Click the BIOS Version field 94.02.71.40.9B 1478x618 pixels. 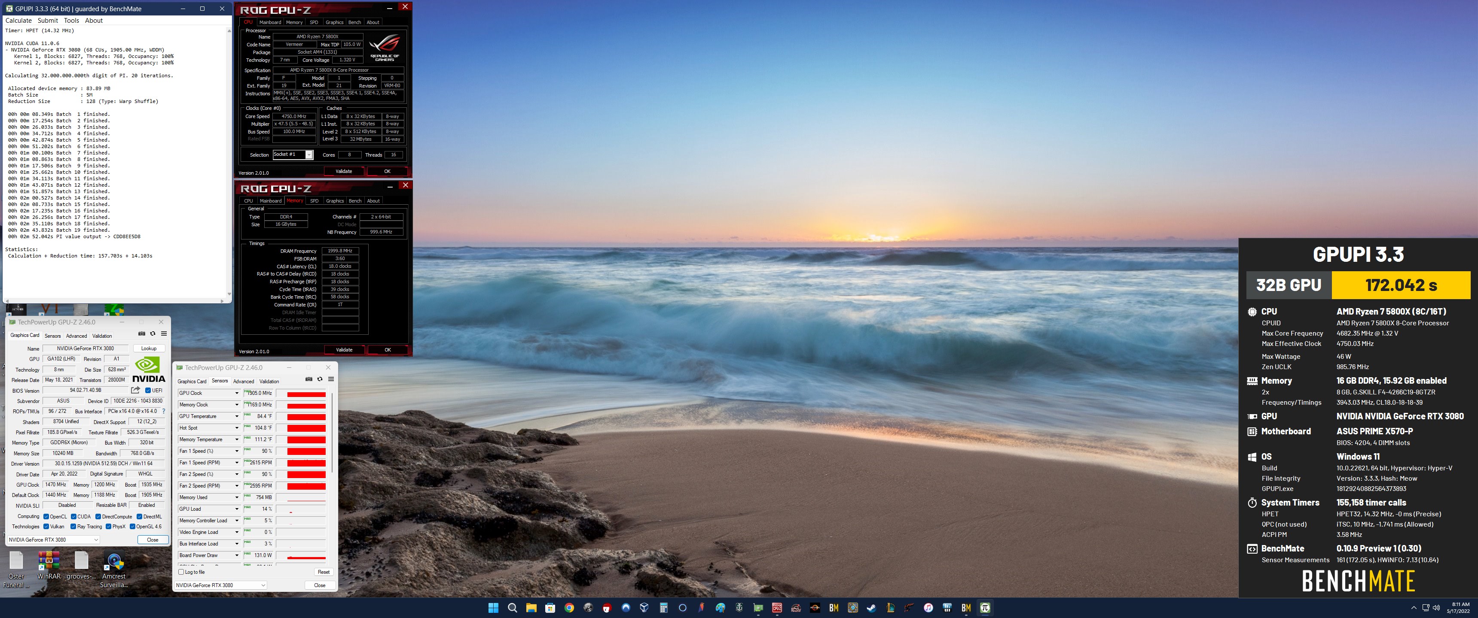coord(86,391)
